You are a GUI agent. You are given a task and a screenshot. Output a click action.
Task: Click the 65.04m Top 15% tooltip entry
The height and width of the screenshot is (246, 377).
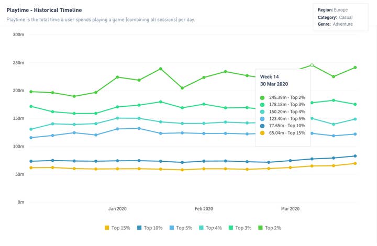[283, 133]
